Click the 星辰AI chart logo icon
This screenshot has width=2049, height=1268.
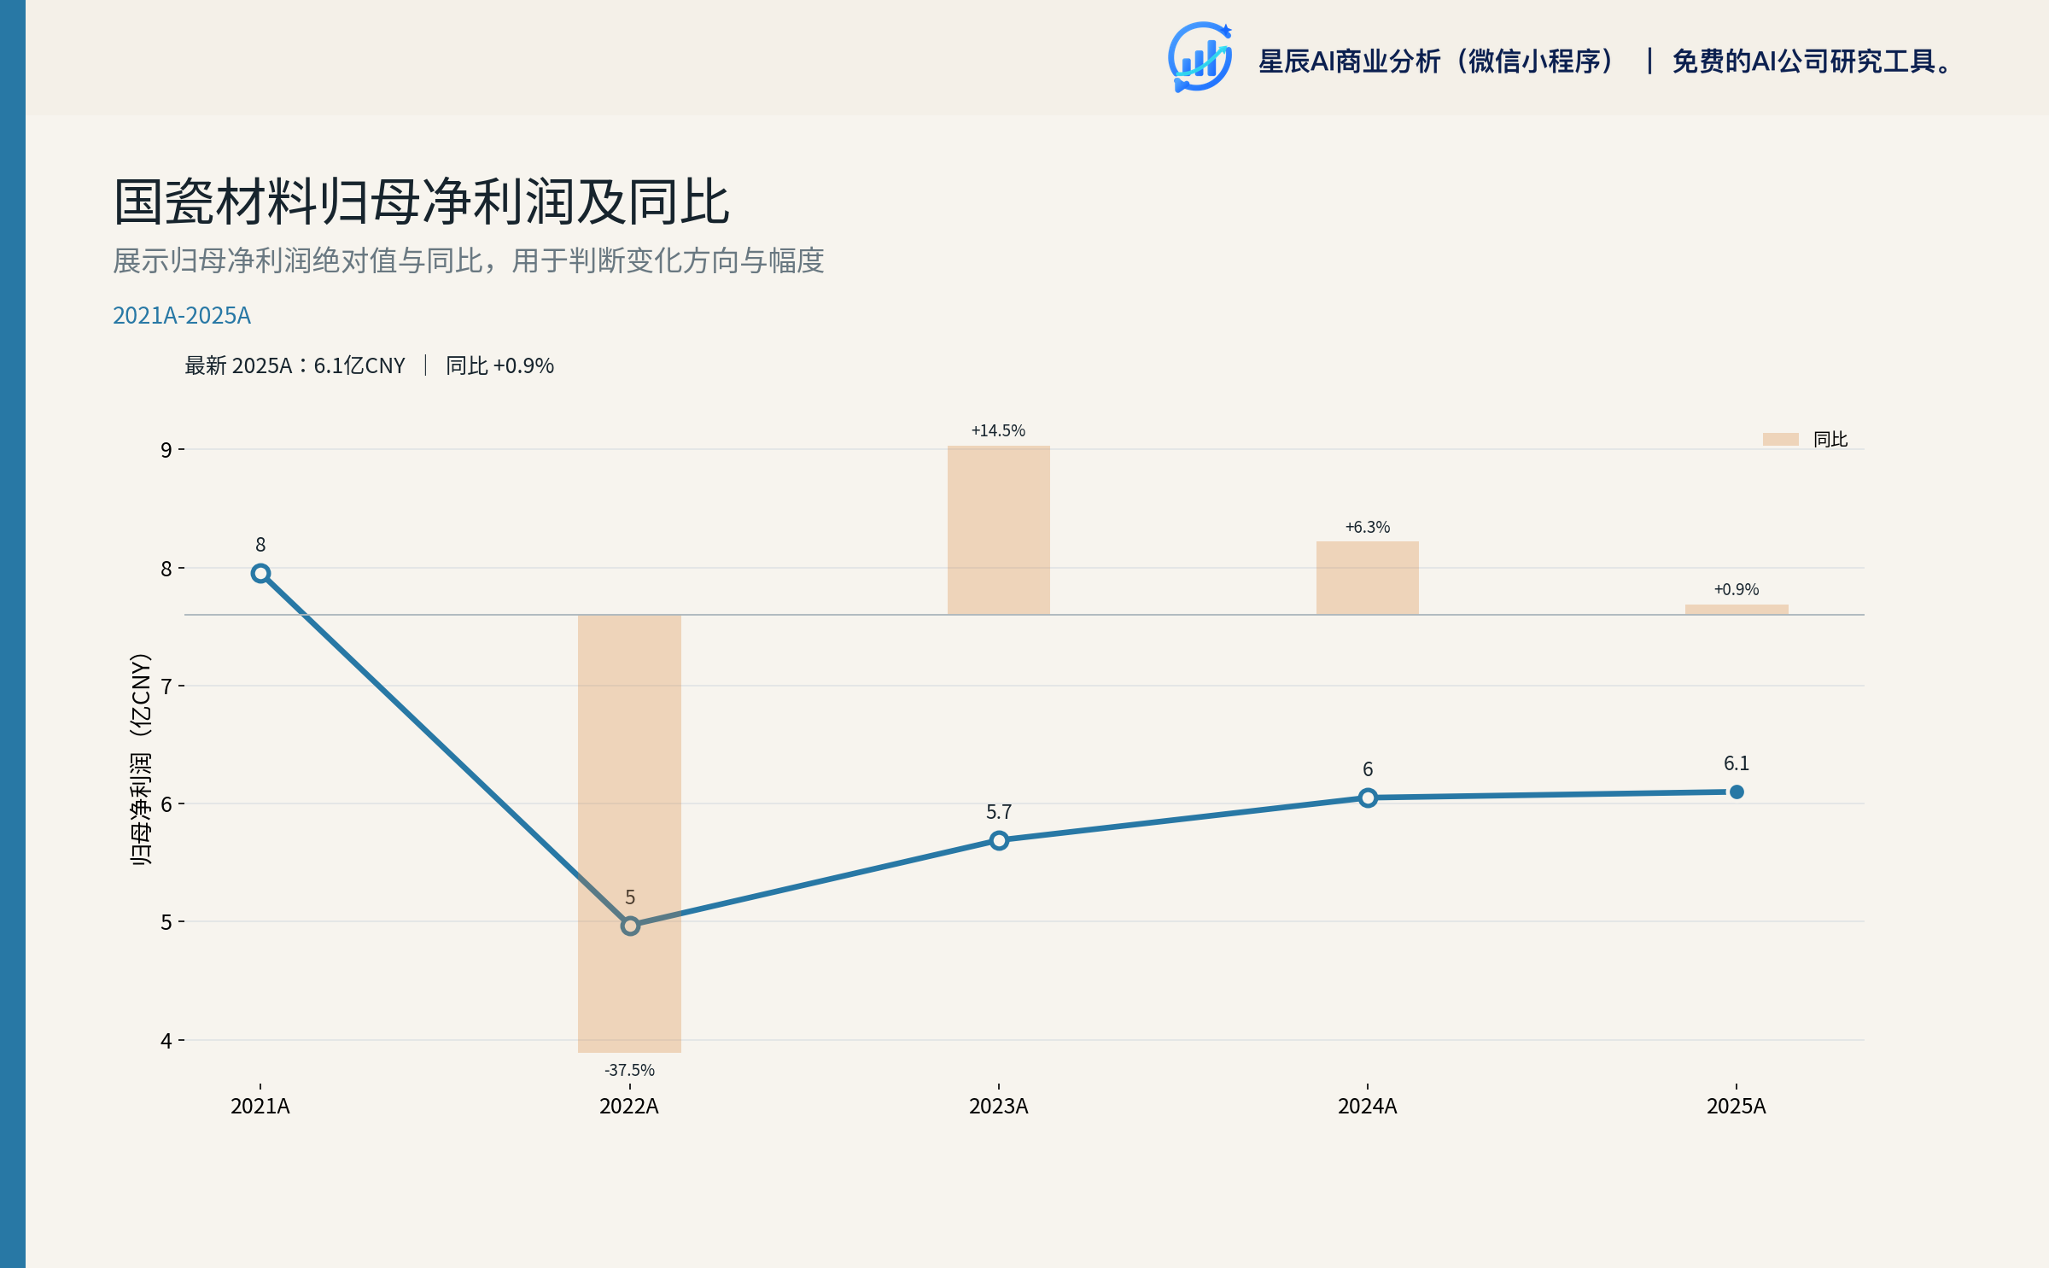pyautogui.click(x=1200, y=57)
